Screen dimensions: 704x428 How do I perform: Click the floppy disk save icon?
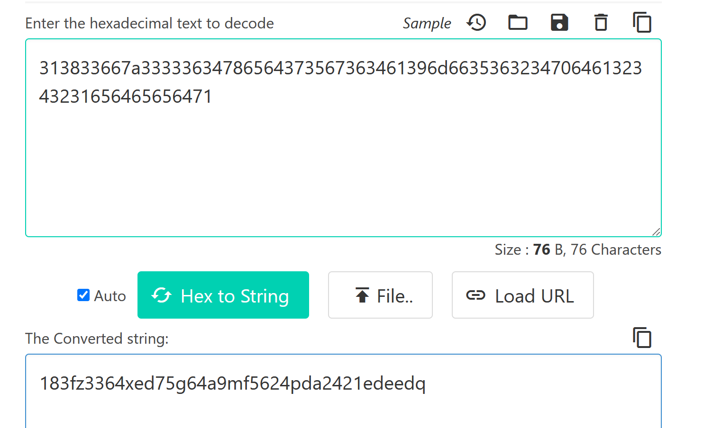click(x=559, y=22)
